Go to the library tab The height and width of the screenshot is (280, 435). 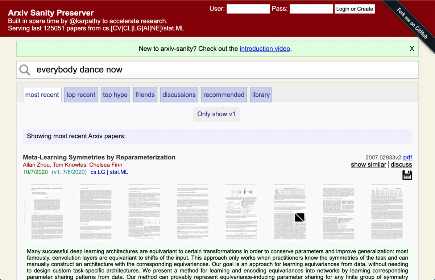click(261, 95)
